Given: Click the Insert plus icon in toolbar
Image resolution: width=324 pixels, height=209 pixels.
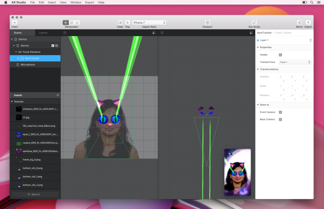Looking at the screenshot, I should click(15, 22).
